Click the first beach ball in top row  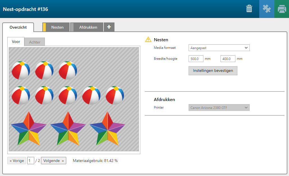[21, 70]
